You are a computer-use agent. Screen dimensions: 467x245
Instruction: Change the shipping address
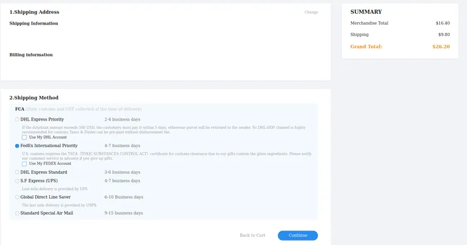[x=311, y=12]
